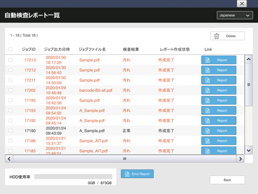Open the Report for job 17202
Screen dimensions: 258x194
(x=219, y=90)
